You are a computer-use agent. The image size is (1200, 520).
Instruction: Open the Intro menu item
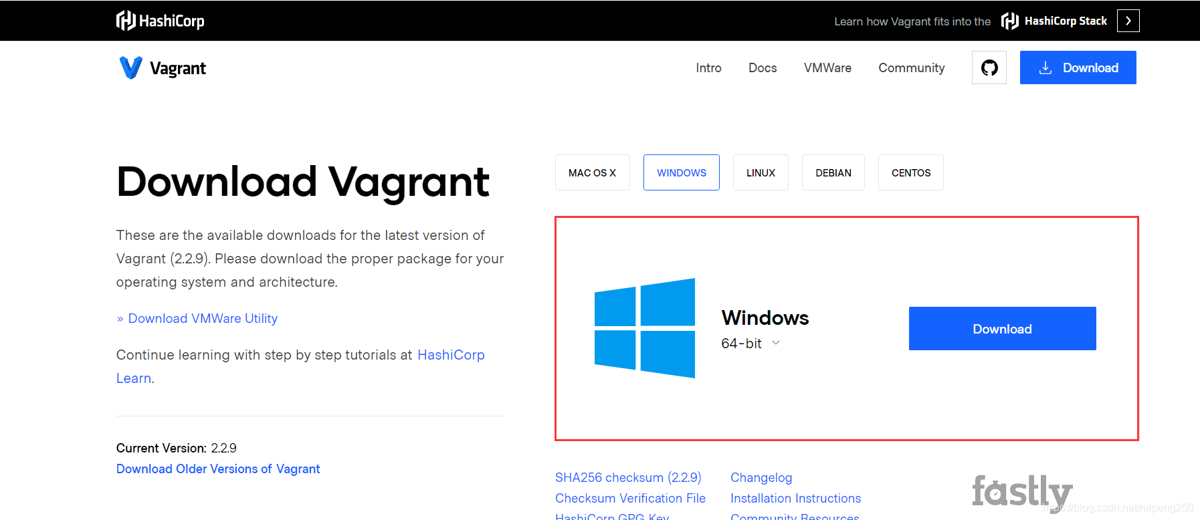(x=708, y=68)
